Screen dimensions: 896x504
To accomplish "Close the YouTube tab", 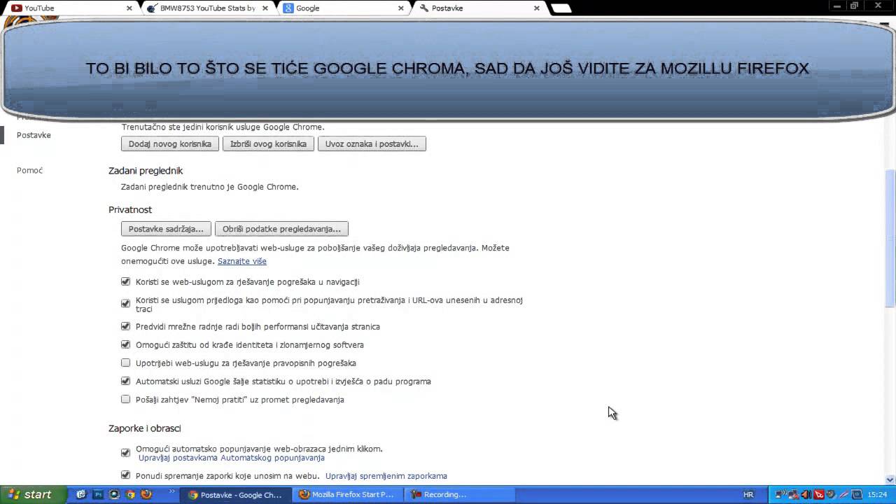I will click(129, 8).
